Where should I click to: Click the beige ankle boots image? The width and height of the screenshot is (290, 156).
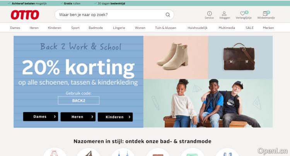(172, 56)
